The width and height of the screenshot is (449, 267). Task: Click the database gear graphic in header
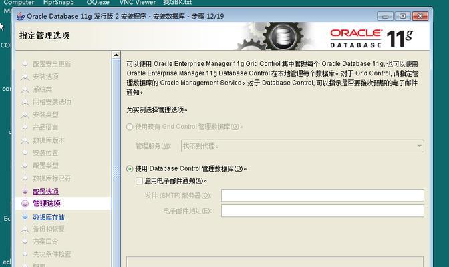point(282,37)
